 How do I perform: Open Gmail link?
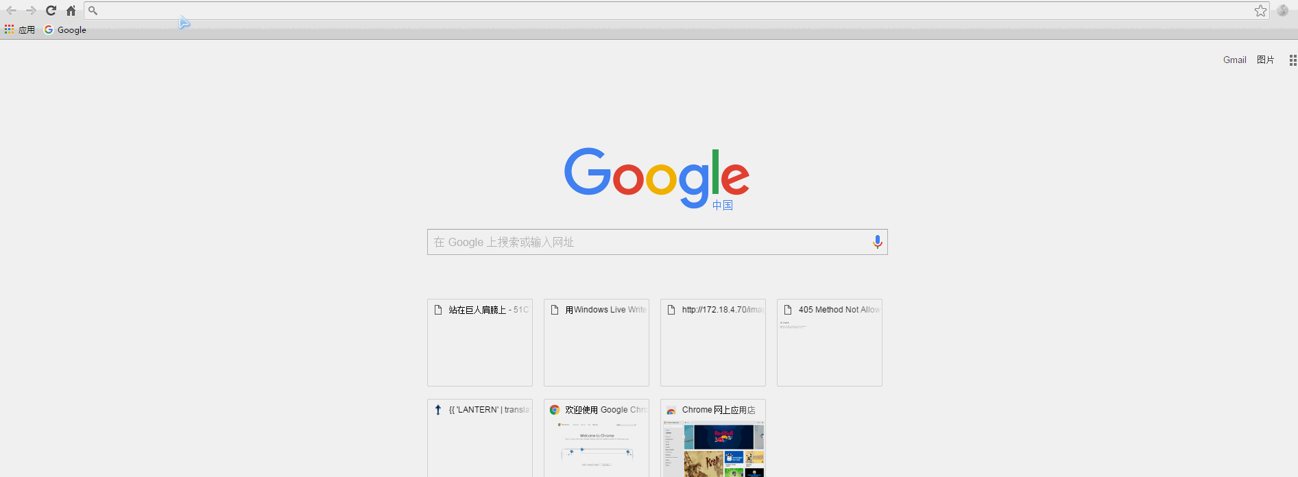1234,60
